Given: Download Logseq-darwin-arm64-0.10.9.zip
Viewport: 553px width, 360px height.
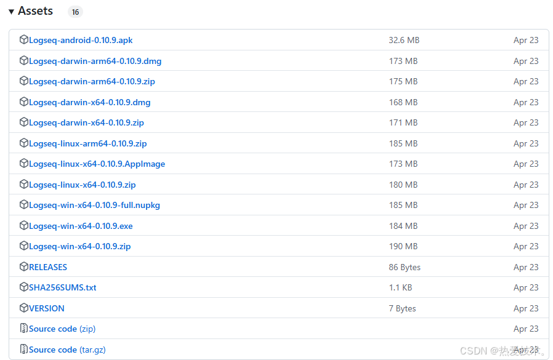Looking at the screenshot, I should click(x=92, y=81).
